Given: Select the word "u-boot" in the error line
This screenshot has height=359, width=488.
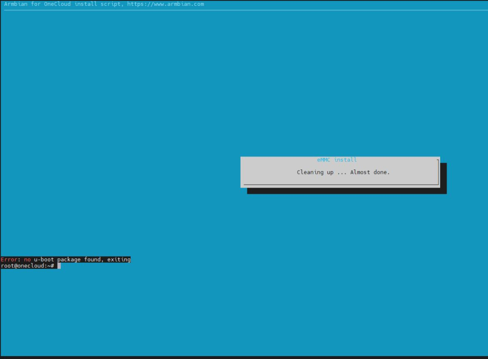Looking at the screenshot, I should point(44,260).
